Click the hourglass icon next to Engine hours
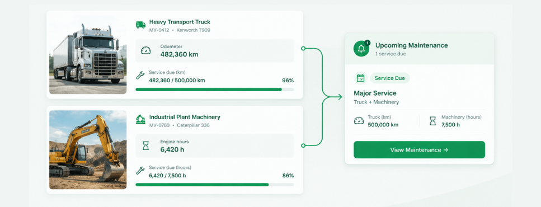 (x=145, y=145)
